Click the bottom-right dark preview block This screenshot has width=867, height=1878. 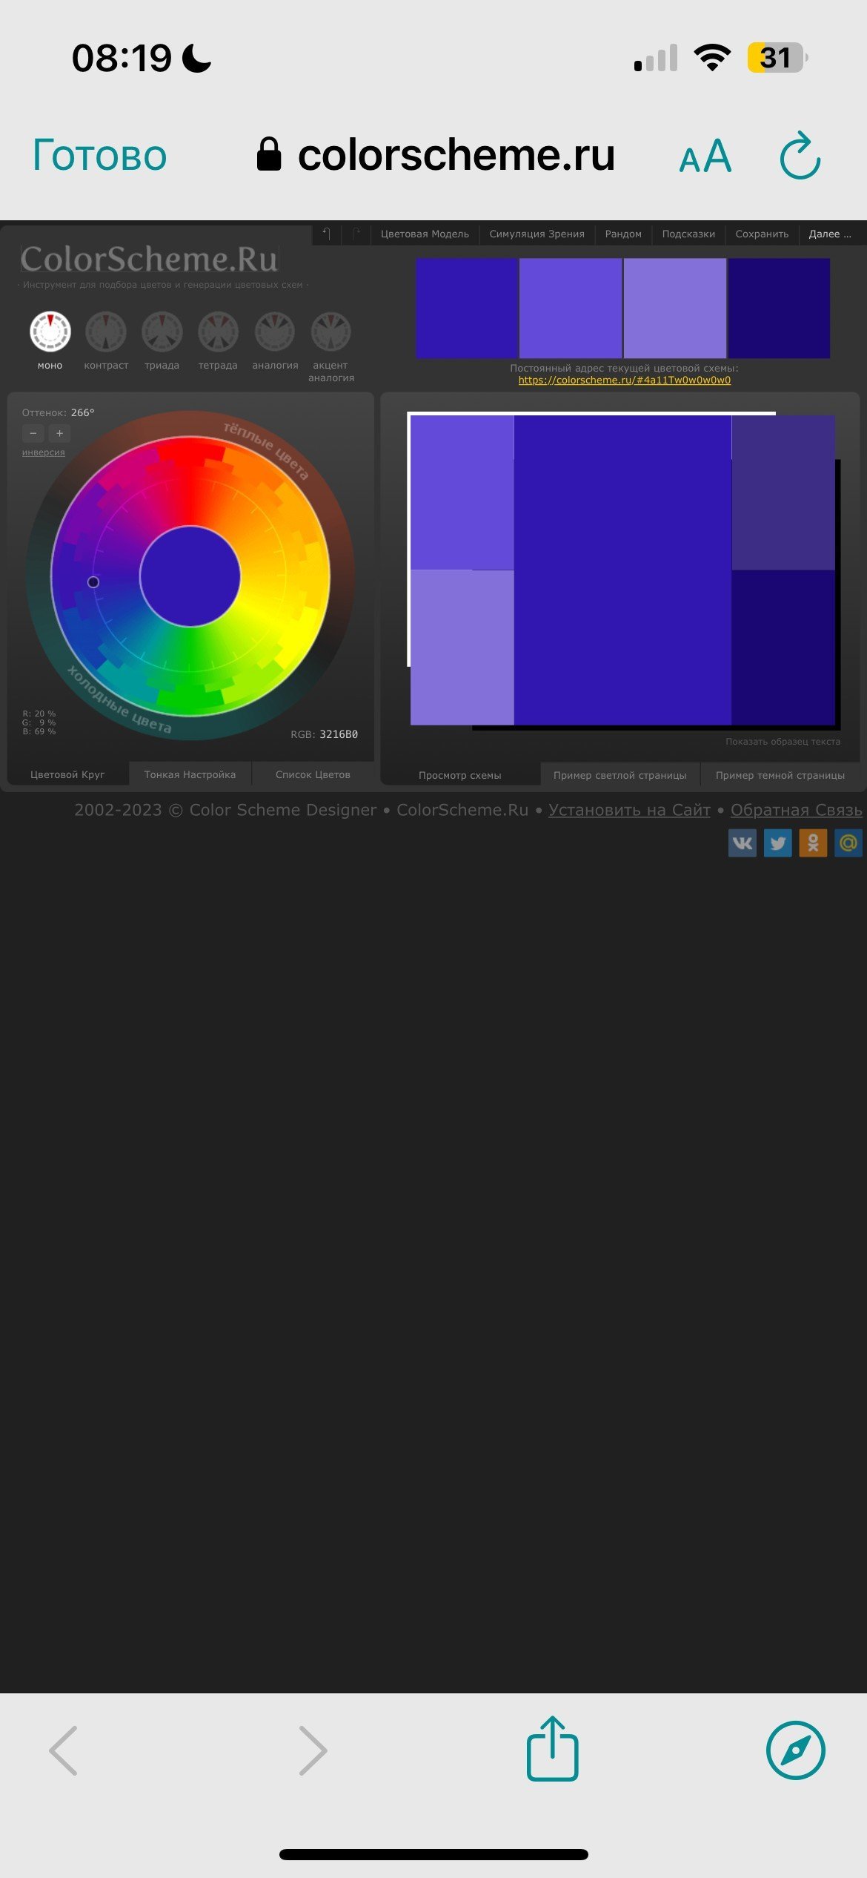pyautogui.click(x=783, y=648)
